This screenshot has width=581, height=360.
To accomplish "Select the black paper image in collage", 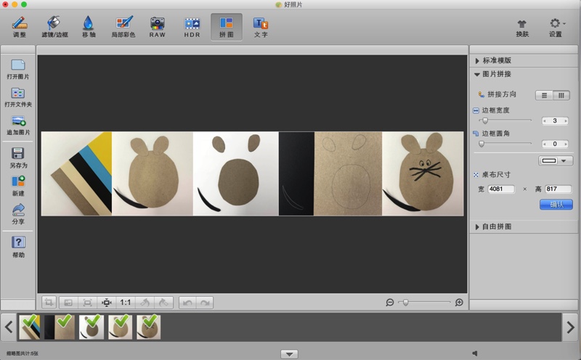I will coord(296,173).
